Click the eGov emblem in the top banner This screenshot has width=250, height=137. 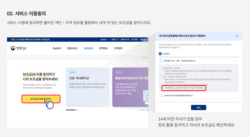click(x=13, y=39)
